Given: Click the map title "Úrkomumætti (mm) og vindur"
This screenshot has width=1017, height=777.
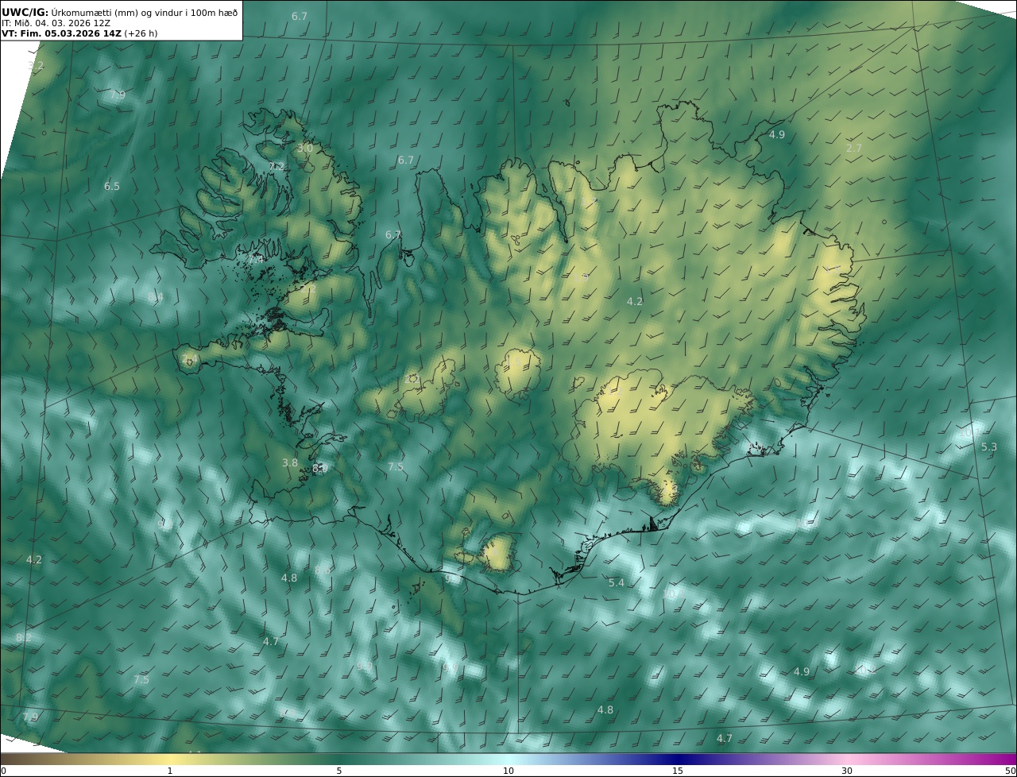Looking at the screenshot, I should click(117, 12).
